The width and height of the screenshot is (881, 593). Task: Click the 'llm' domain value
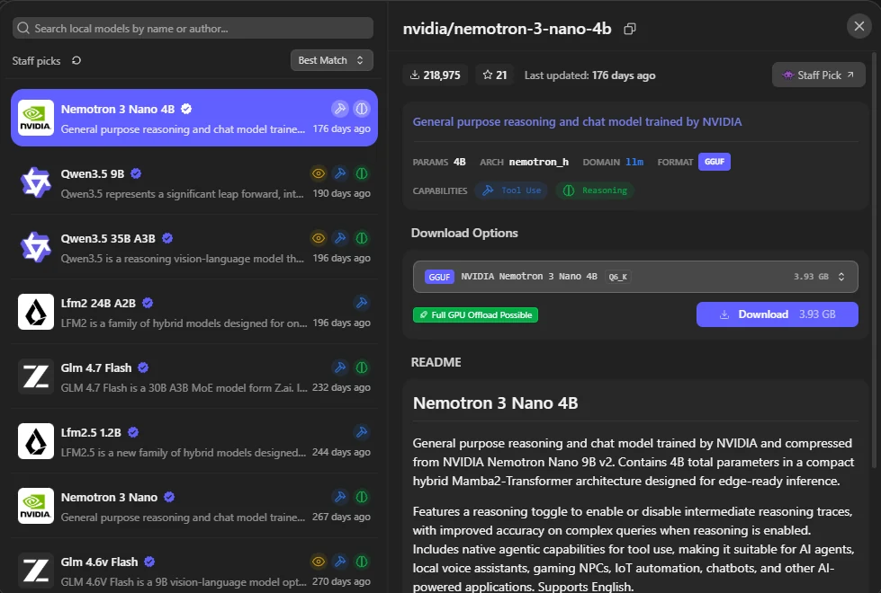[x=634, y=162]
